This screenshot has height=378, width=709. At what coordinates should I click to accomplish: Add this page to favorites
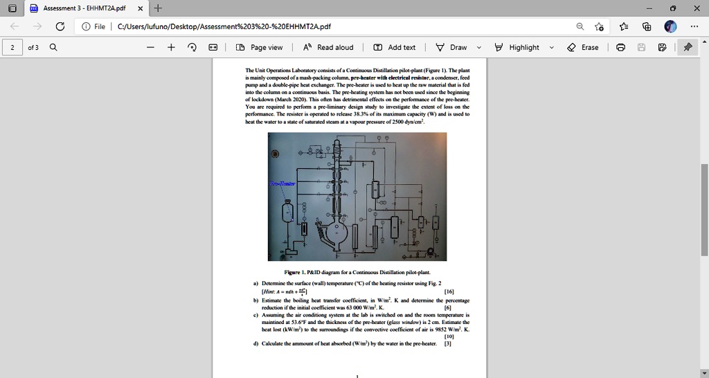[599, 26]
